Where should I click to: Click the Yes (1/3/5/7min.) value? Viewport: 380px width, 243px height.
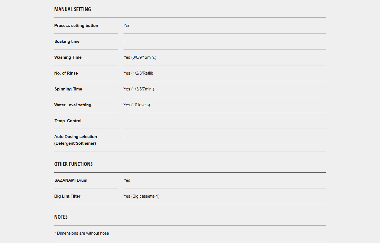point(139,89)
